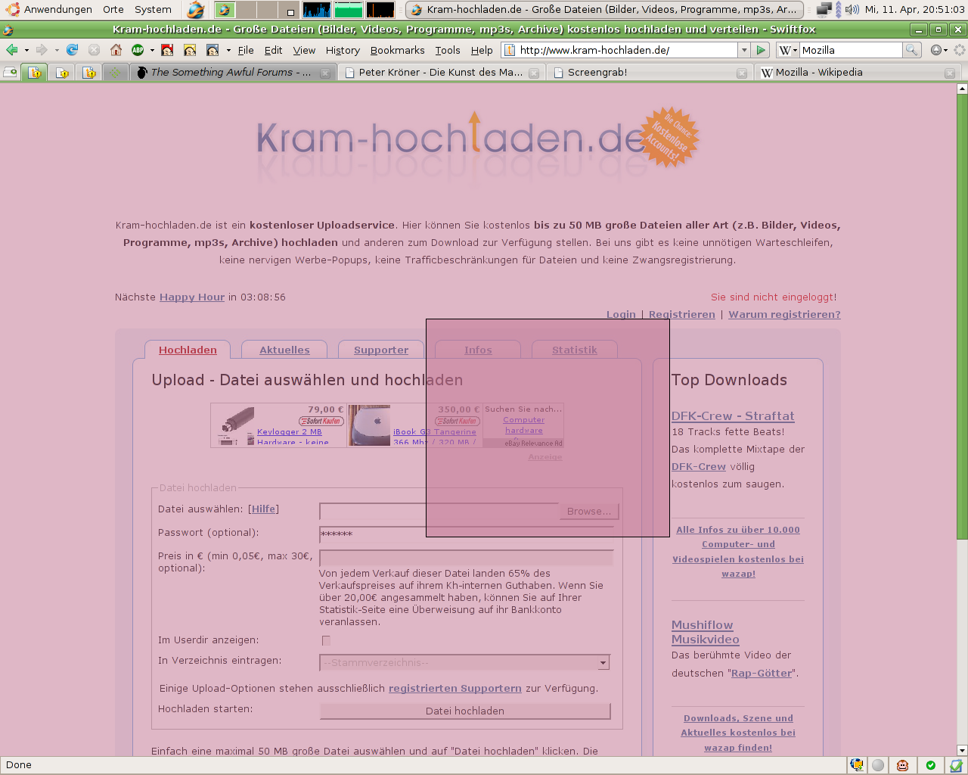Click the gray round toolbar button icon
Viewport: 968px width, 775px height.
tap(936, 50)
